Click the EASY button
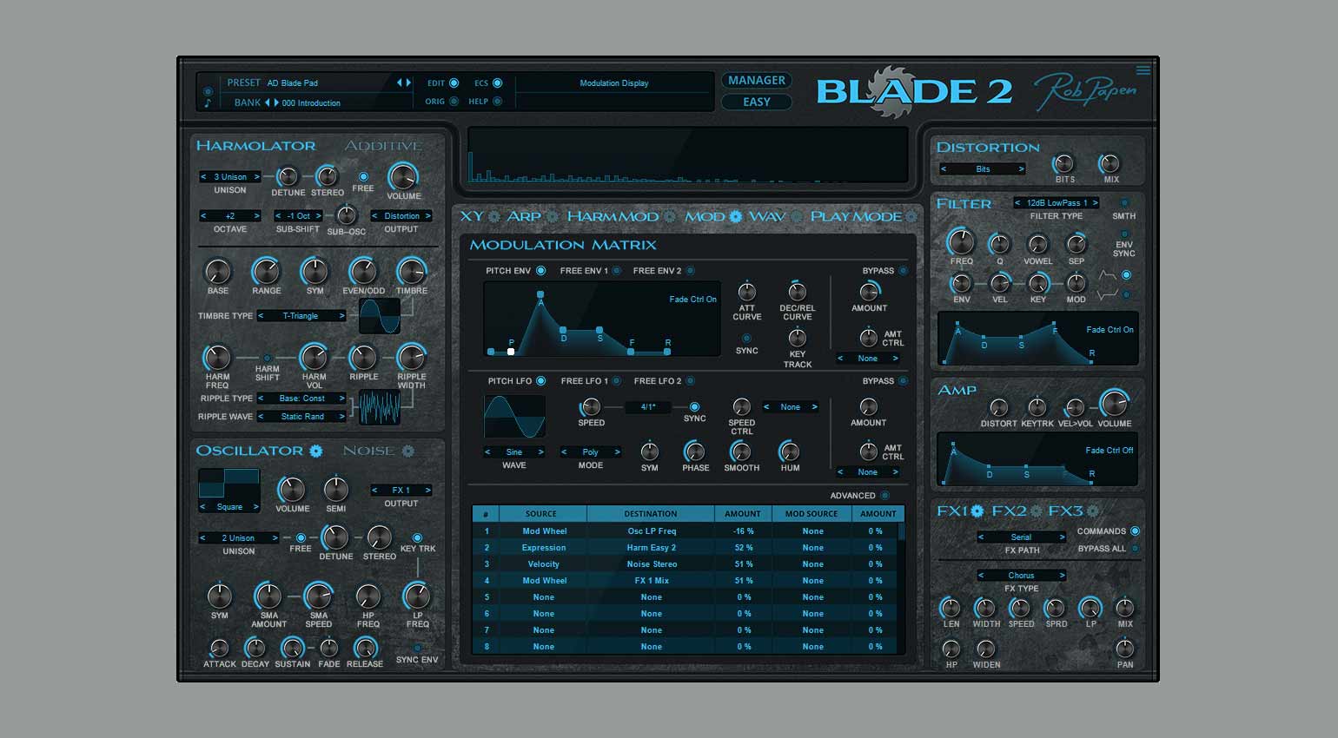1338x738 pixels. (x=757, y=102)
